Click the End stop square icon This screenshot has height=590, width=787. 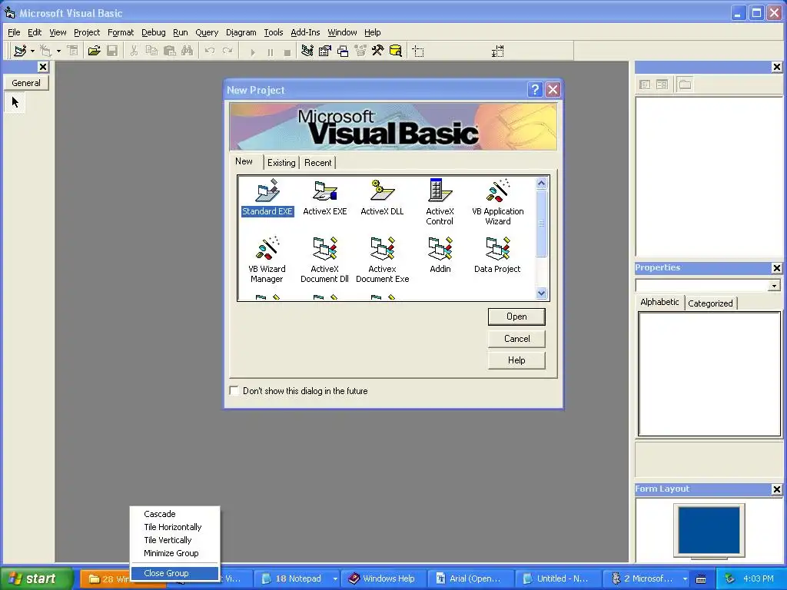coord(287,51)
